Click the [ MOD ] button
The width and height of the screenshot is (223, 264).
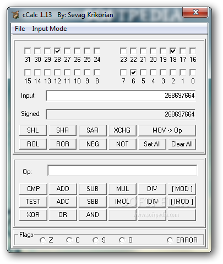click(x=182, y=189)
